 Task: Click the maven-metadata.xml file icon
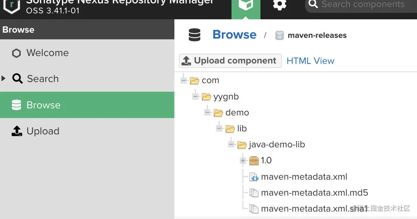[254, 177]
